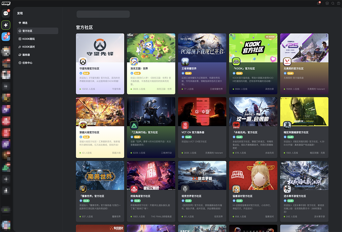This screenshot has height=232, width=342.
Task: Open the 穿越火线官方社区 card title
Action: (89, 132)
